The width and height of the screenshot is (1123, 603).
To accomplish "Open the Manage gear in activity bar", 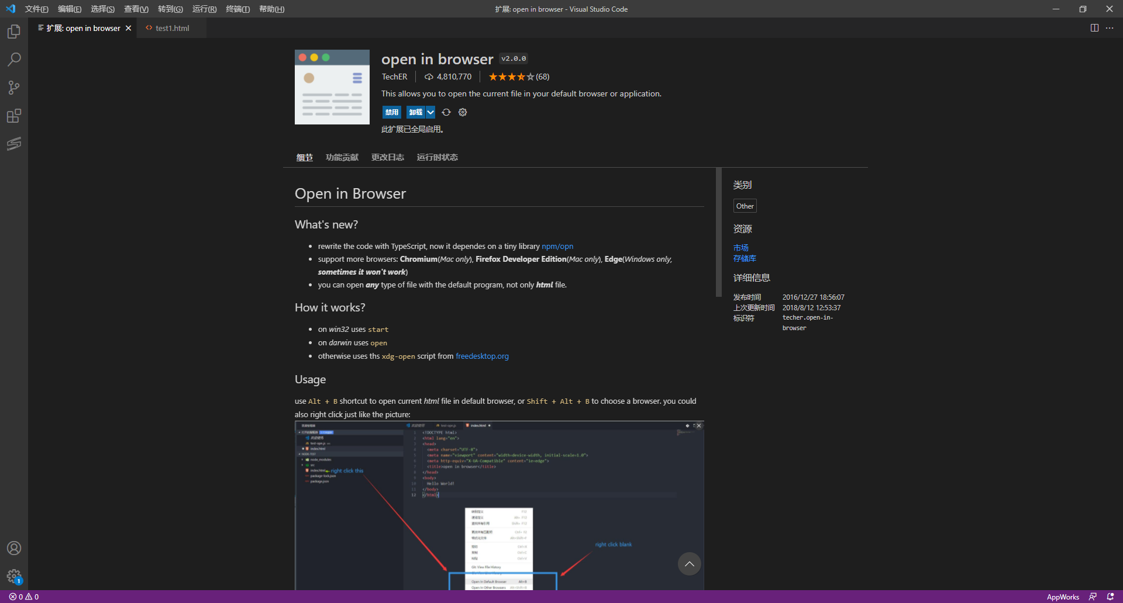I will 14,576.
